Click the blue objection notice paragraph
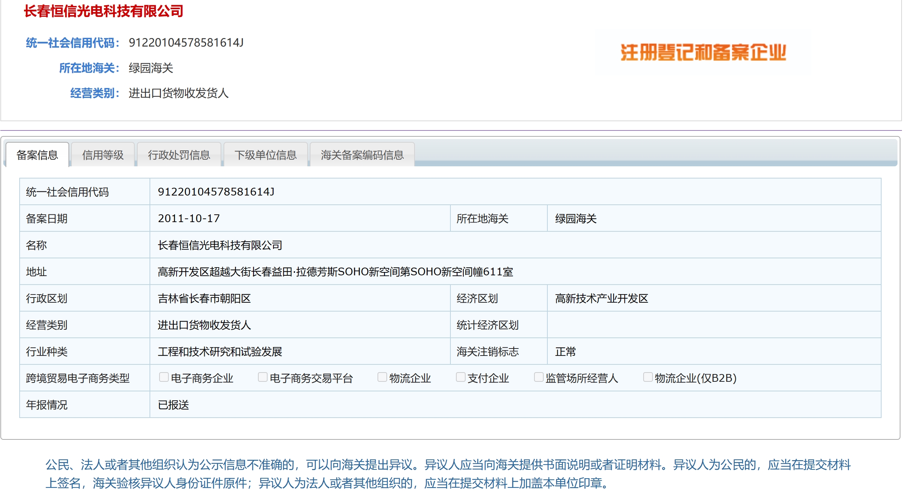Image resolution: width=916 pixels, height=503 pixels. pos(448,474)
